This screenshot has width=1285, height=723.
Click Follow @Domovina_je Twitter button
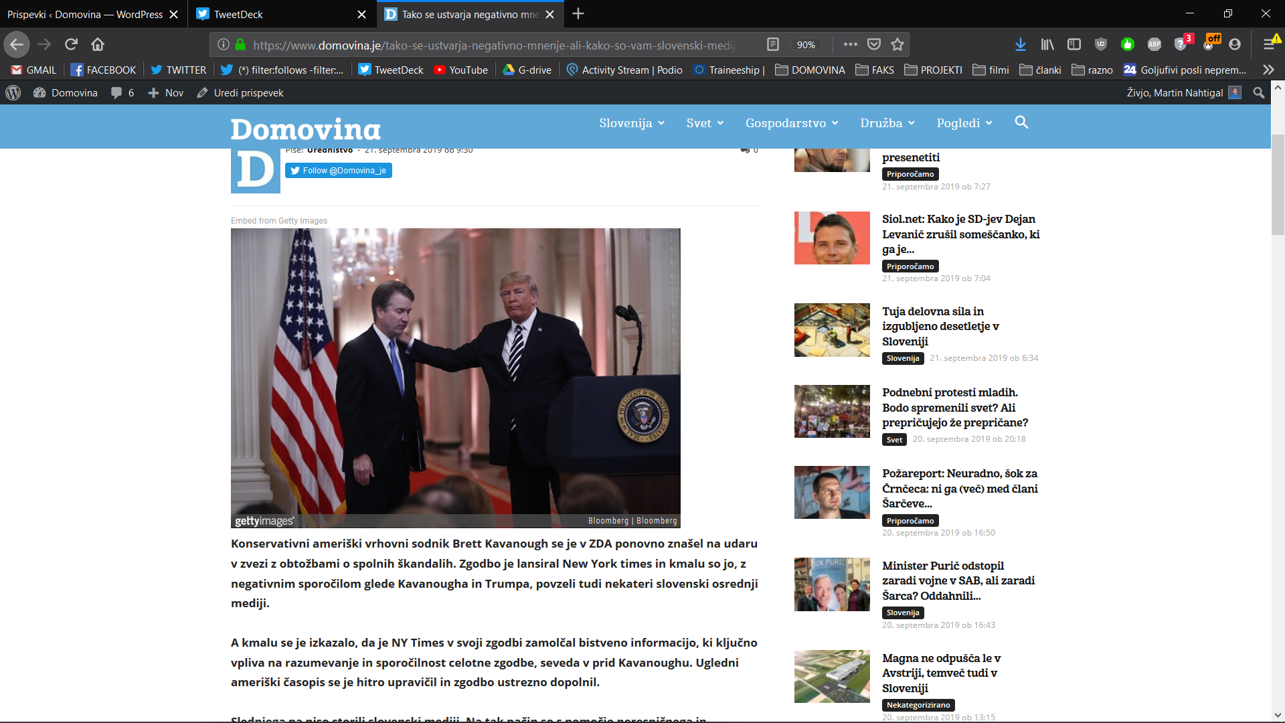tap(339, 171)
